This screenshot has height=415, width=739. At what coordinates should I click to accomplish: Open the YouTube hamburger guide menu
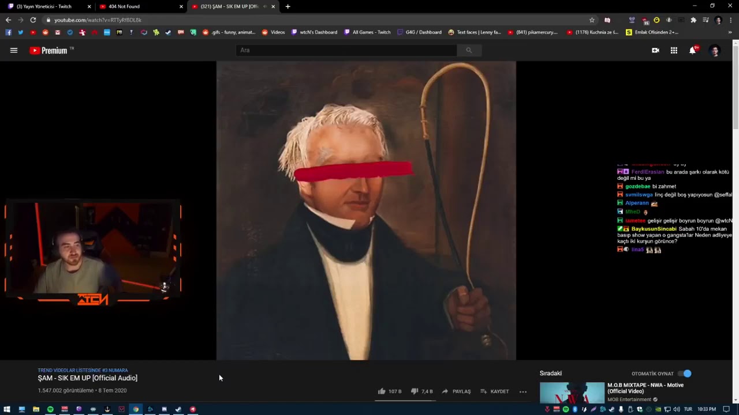[14, 50]
